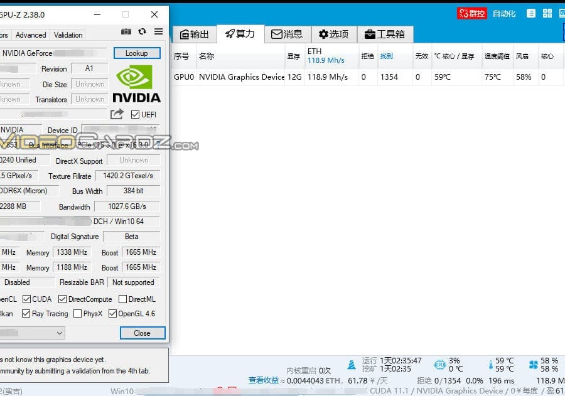The width and height of the screenshot is (565, 396).
Task: Click the Close button in GPU-Z
Action: point(143,333)
